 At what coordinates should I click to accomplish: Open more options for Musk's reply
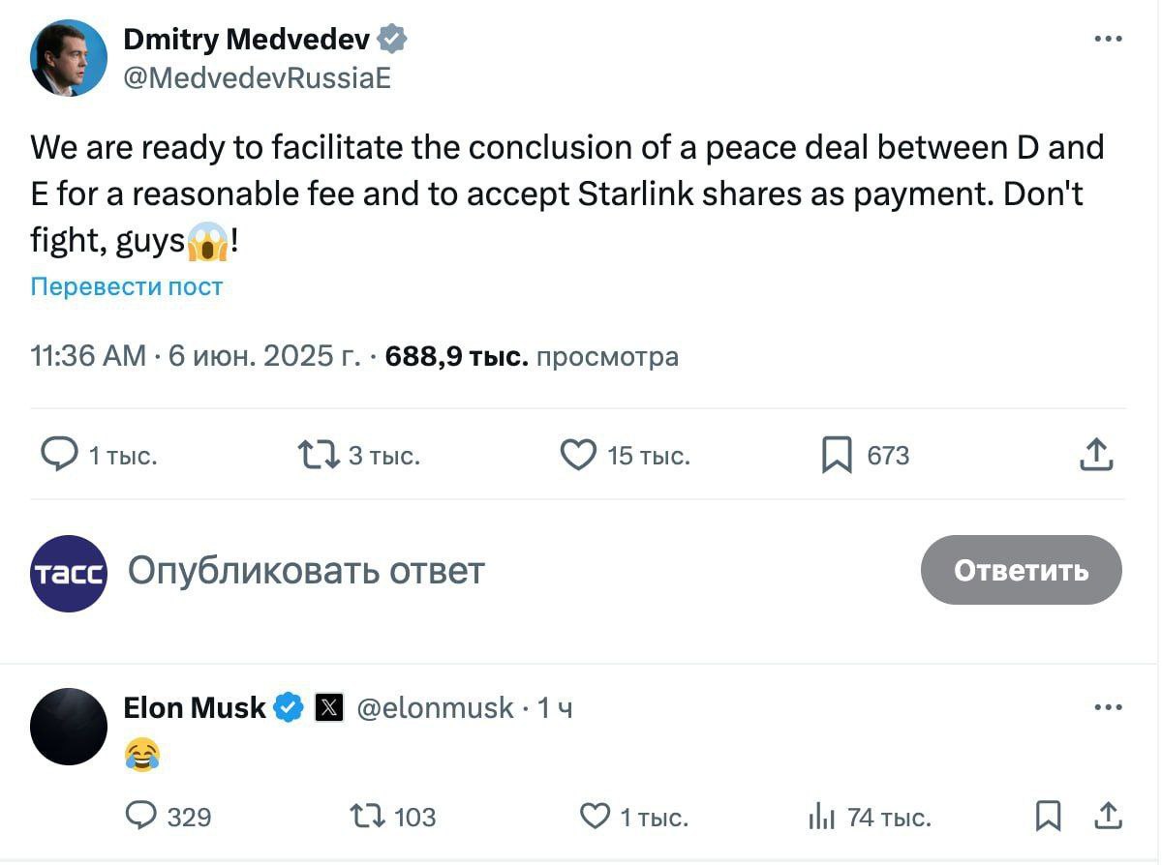click(x=1108, y=707)
